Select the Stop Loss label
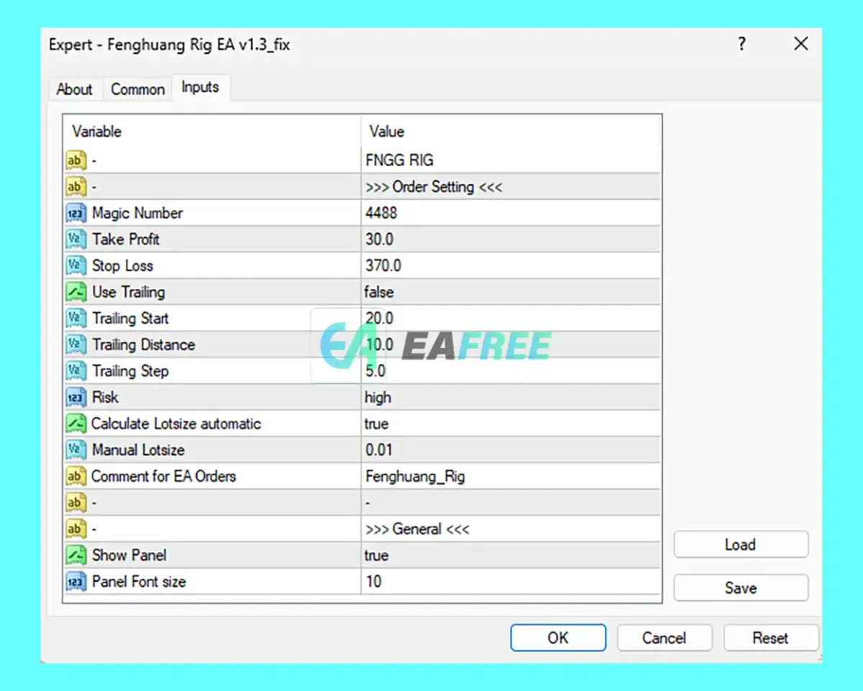Image resolution: width=863 pixels, height=691 pixels. (x=122, y=266)
